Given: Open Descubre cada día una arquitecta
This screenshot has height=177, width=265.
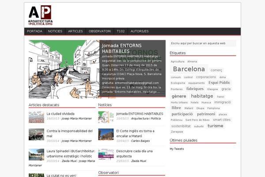Looking at the screenshot, I should (x=134, y=154).
